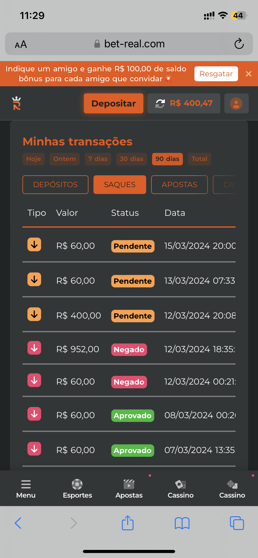Go back with Safari arrow

pyautogui.click(x=18, y=523)
